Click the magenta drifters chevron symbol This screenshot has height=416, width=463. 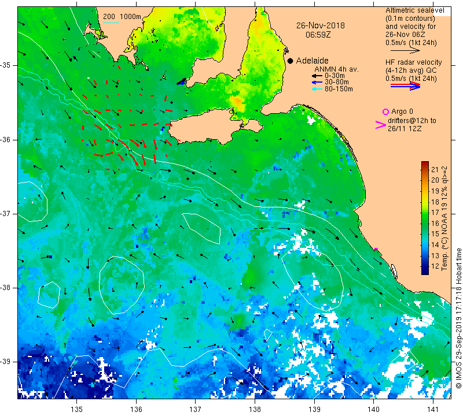pyautogui.click(x=381, y=125)
